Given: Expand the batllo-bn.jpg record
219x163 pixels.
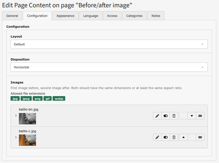Looking at the screenshot, I should [x=16, y=116].
